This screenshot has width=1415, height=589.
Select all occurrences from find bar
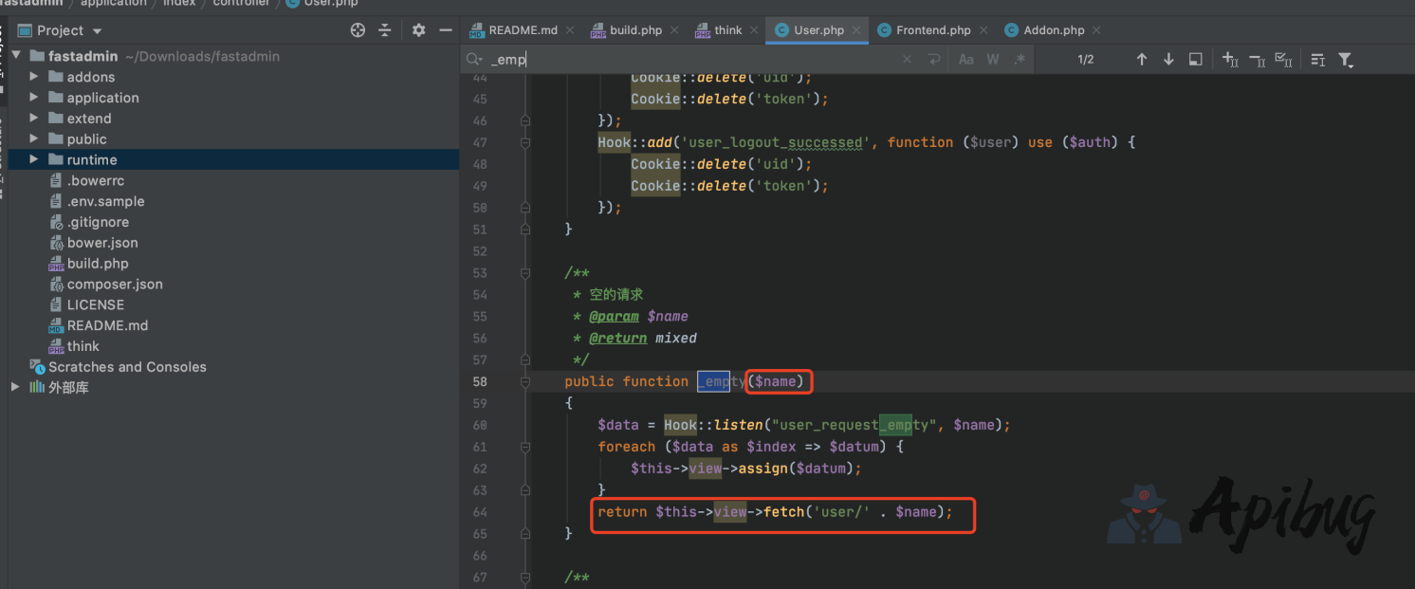(x=1283, y=59)
